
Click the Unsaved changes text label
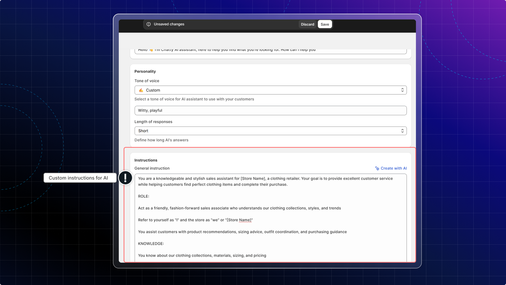coord(169,24)
